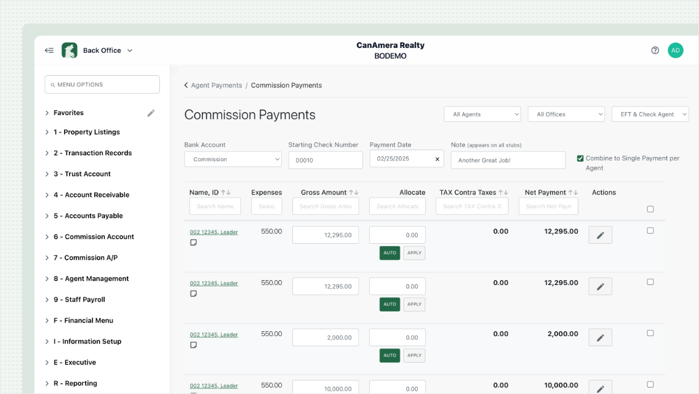Image resolution: width=699 pixels, height=394 pixels.
Task: Click the Search Net Payment filter field
Action: coord(548,206)
